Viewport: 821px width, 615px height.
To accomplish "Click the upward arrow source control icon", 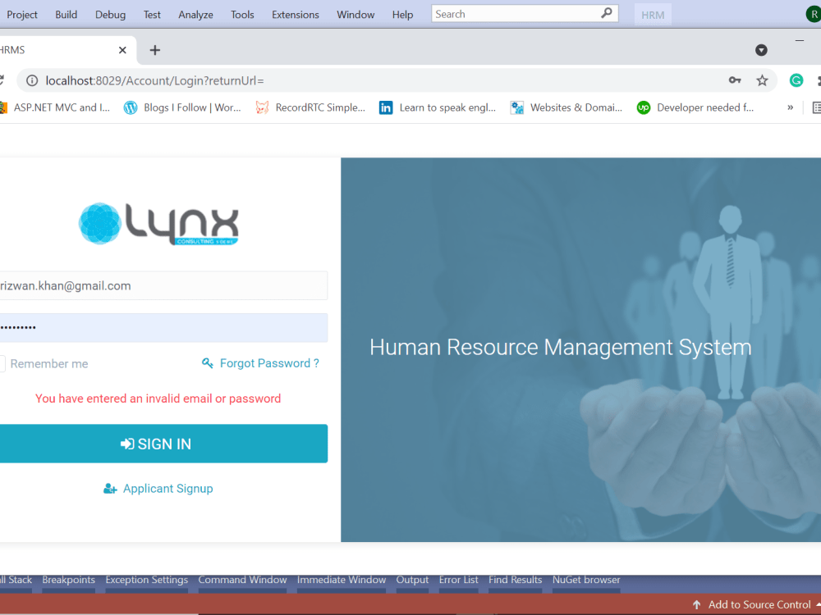I will tap(696, 604).
